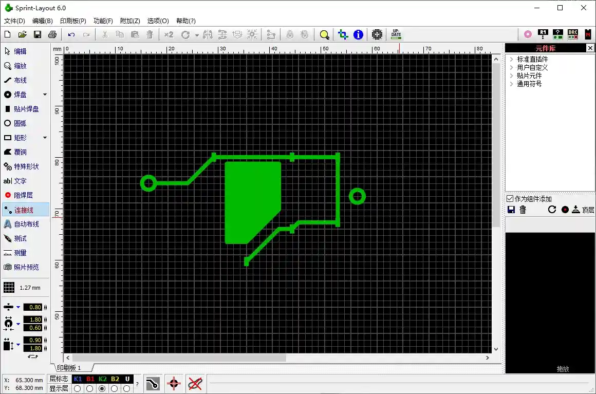
Task: Click the grid size icon near 1.27 mm
Action: point(9,288)
